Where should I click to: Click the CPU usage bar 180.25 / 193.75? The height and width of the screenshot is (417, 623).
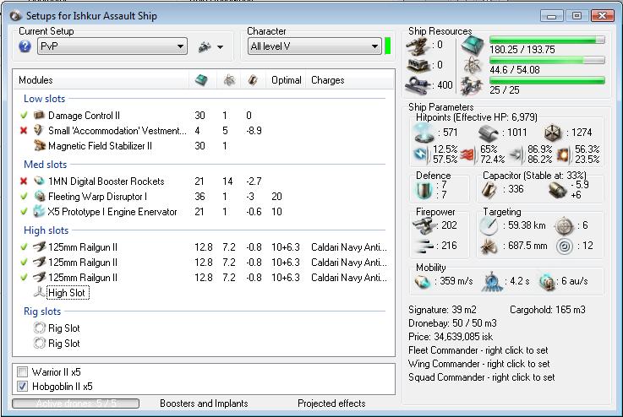pos(547,40)
